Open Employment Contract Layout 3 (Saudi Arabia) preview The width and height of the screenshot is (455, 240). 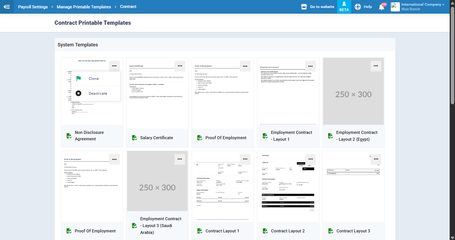click(x=157, y=187)
